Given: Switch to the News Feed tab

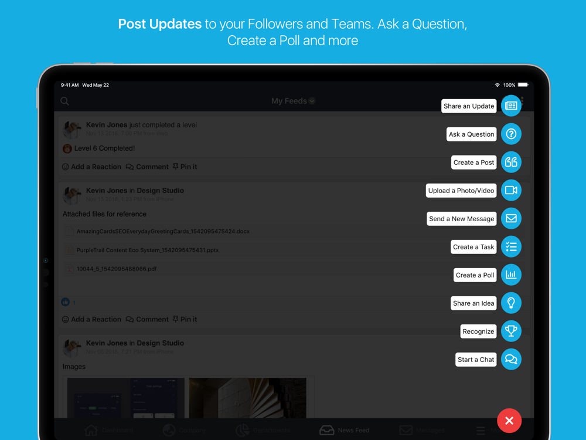Looking at the screenshot, I should pos(344,430).
